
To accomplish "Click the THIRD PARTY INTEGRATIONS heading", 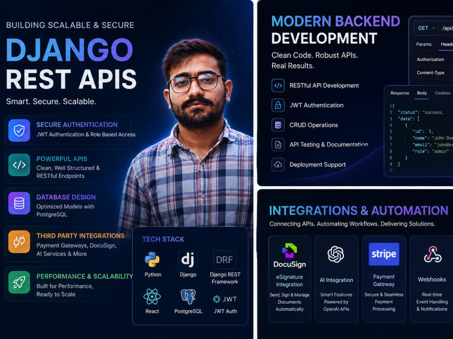I will point(80,236).
